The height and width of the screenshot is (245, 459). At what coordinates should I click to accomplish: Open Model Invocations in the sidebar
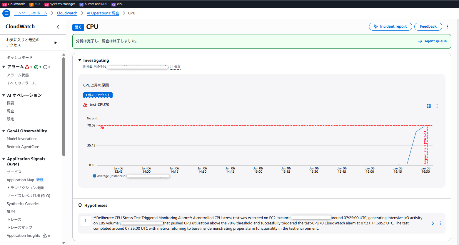point(22,139)
